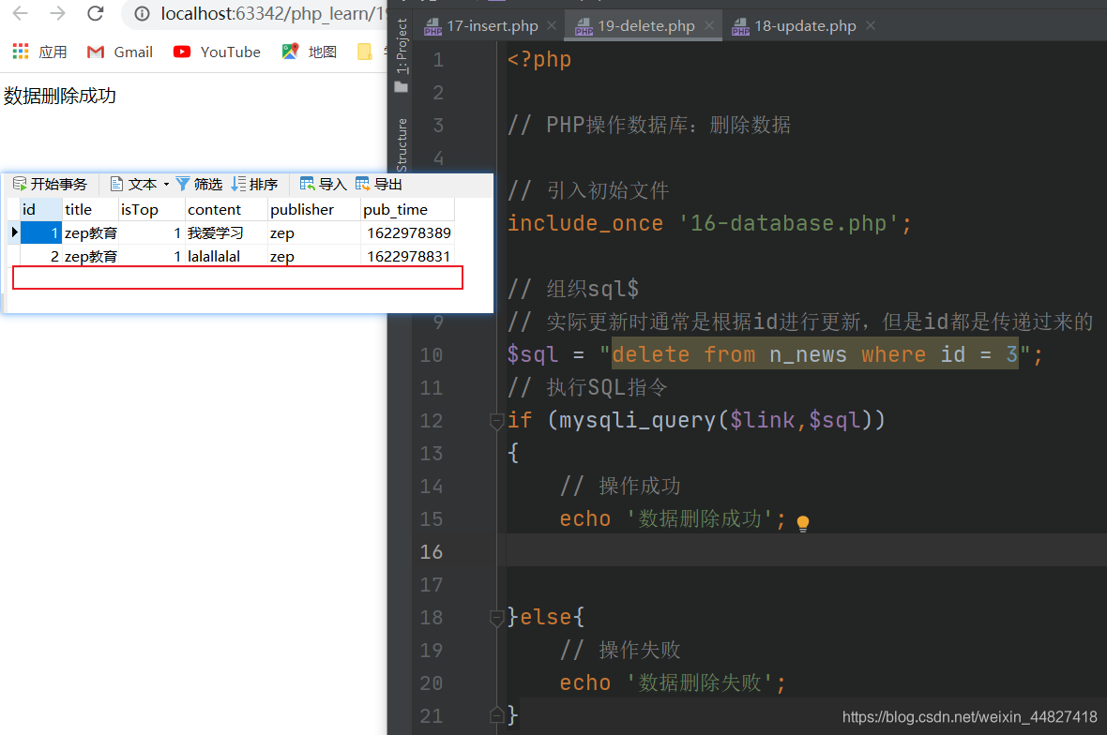Open the Project tool window sidebar
The image size is (1107, 735).
coord(401,55)
